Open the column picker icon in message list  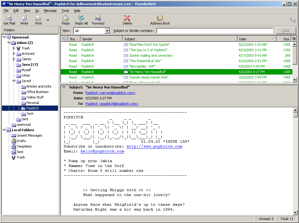[x=294, y=39]
